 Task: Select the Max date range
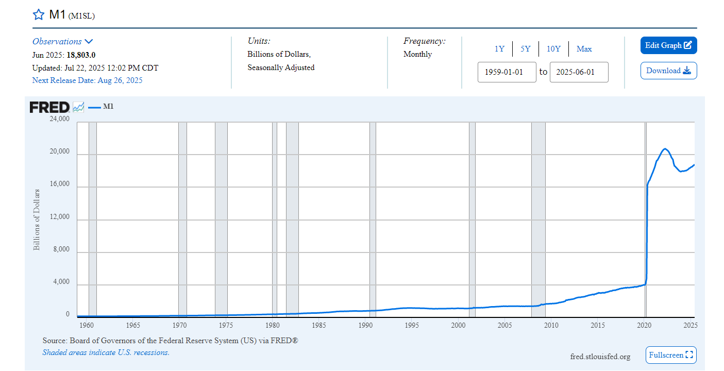pos(584,49)
